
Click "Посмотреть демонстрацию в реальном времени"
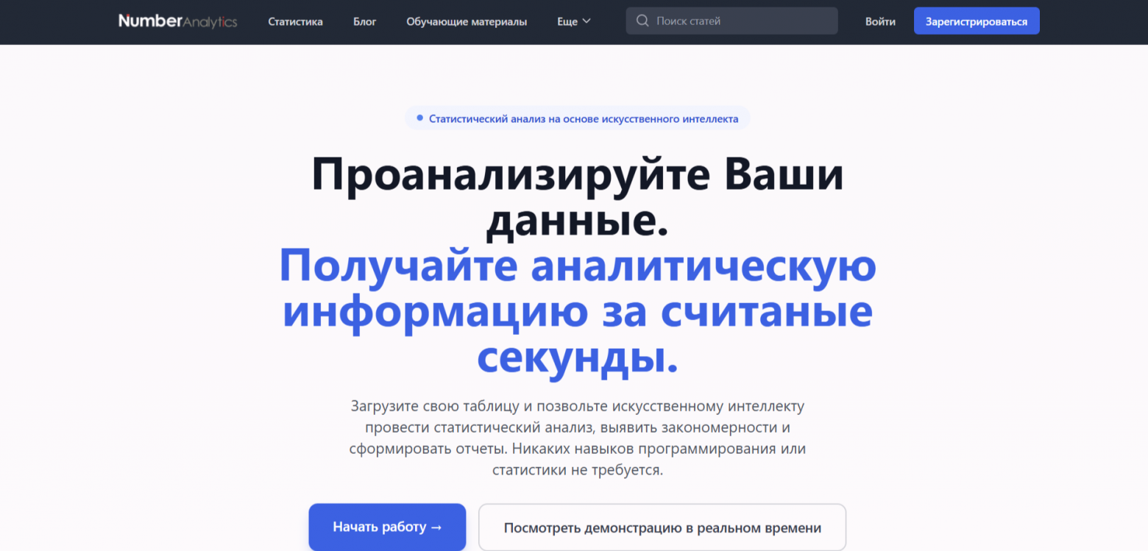click(x=662, y=527)
